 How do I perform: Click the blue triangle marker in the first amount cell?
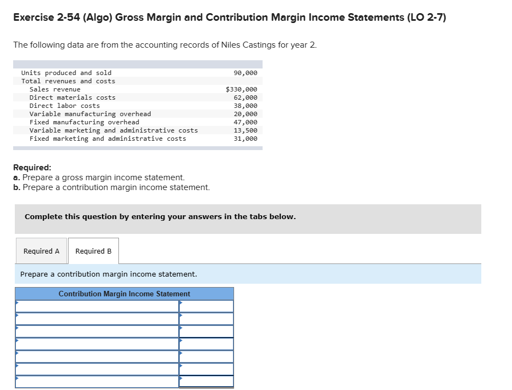pos(181,303)
